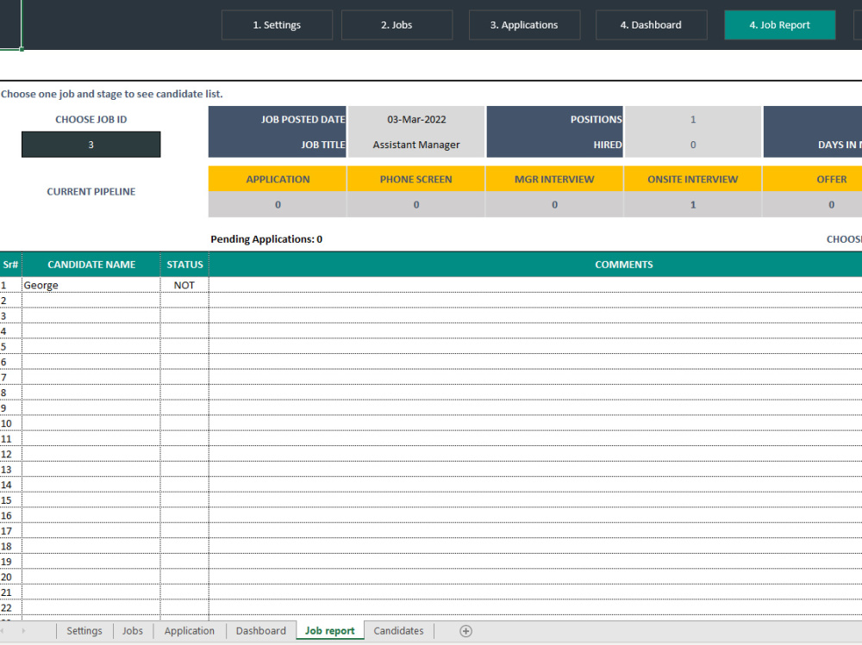
Task: Select the active Job report sheet tab
Action: tap(329, 630)
